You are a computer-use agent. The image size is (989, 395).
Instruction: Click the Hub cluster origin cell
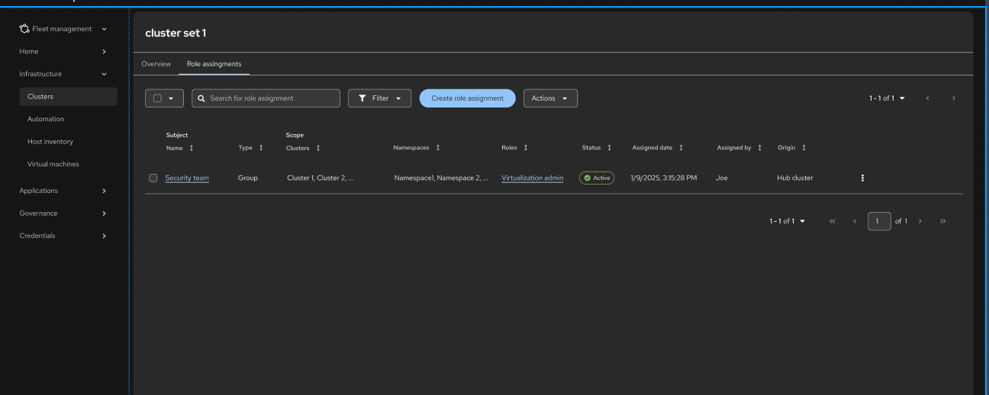pos(795,178)
